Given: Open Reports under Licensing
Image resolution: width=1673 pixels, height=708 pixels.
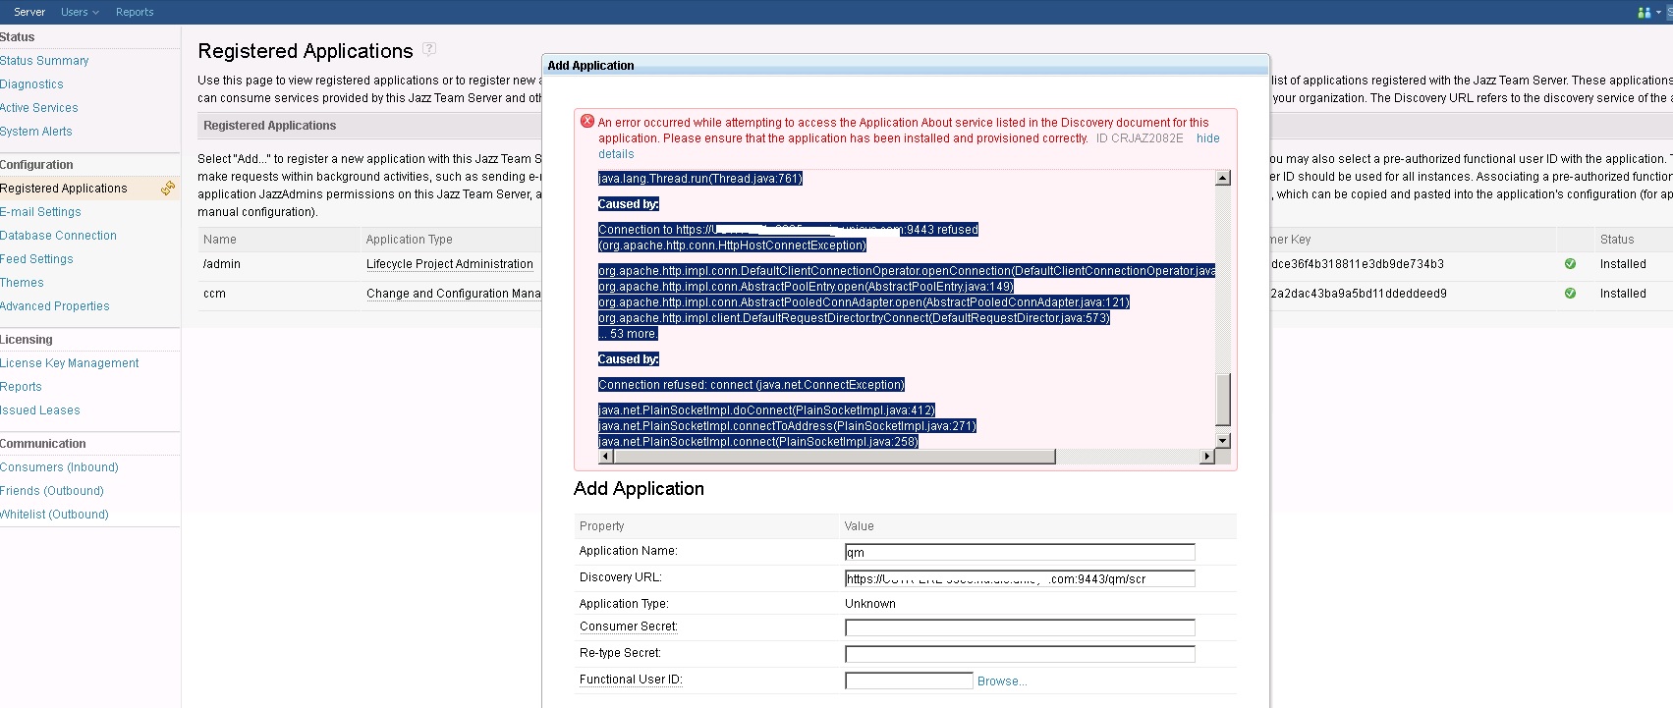Looking at the screenshot, I should pos(21,387).
